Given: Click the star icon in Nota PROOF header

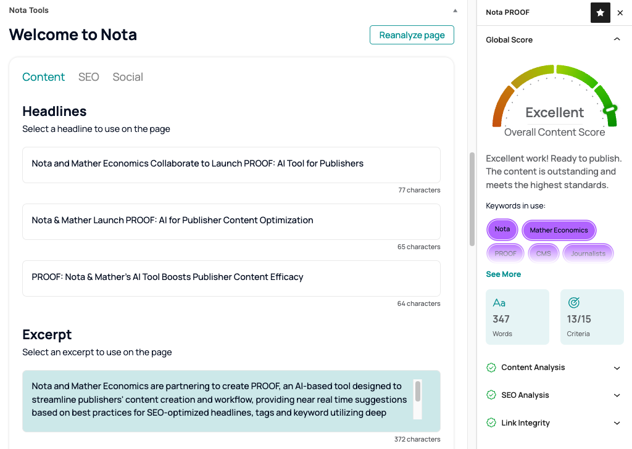Looking at the screenshot, I should pos(600,12).
